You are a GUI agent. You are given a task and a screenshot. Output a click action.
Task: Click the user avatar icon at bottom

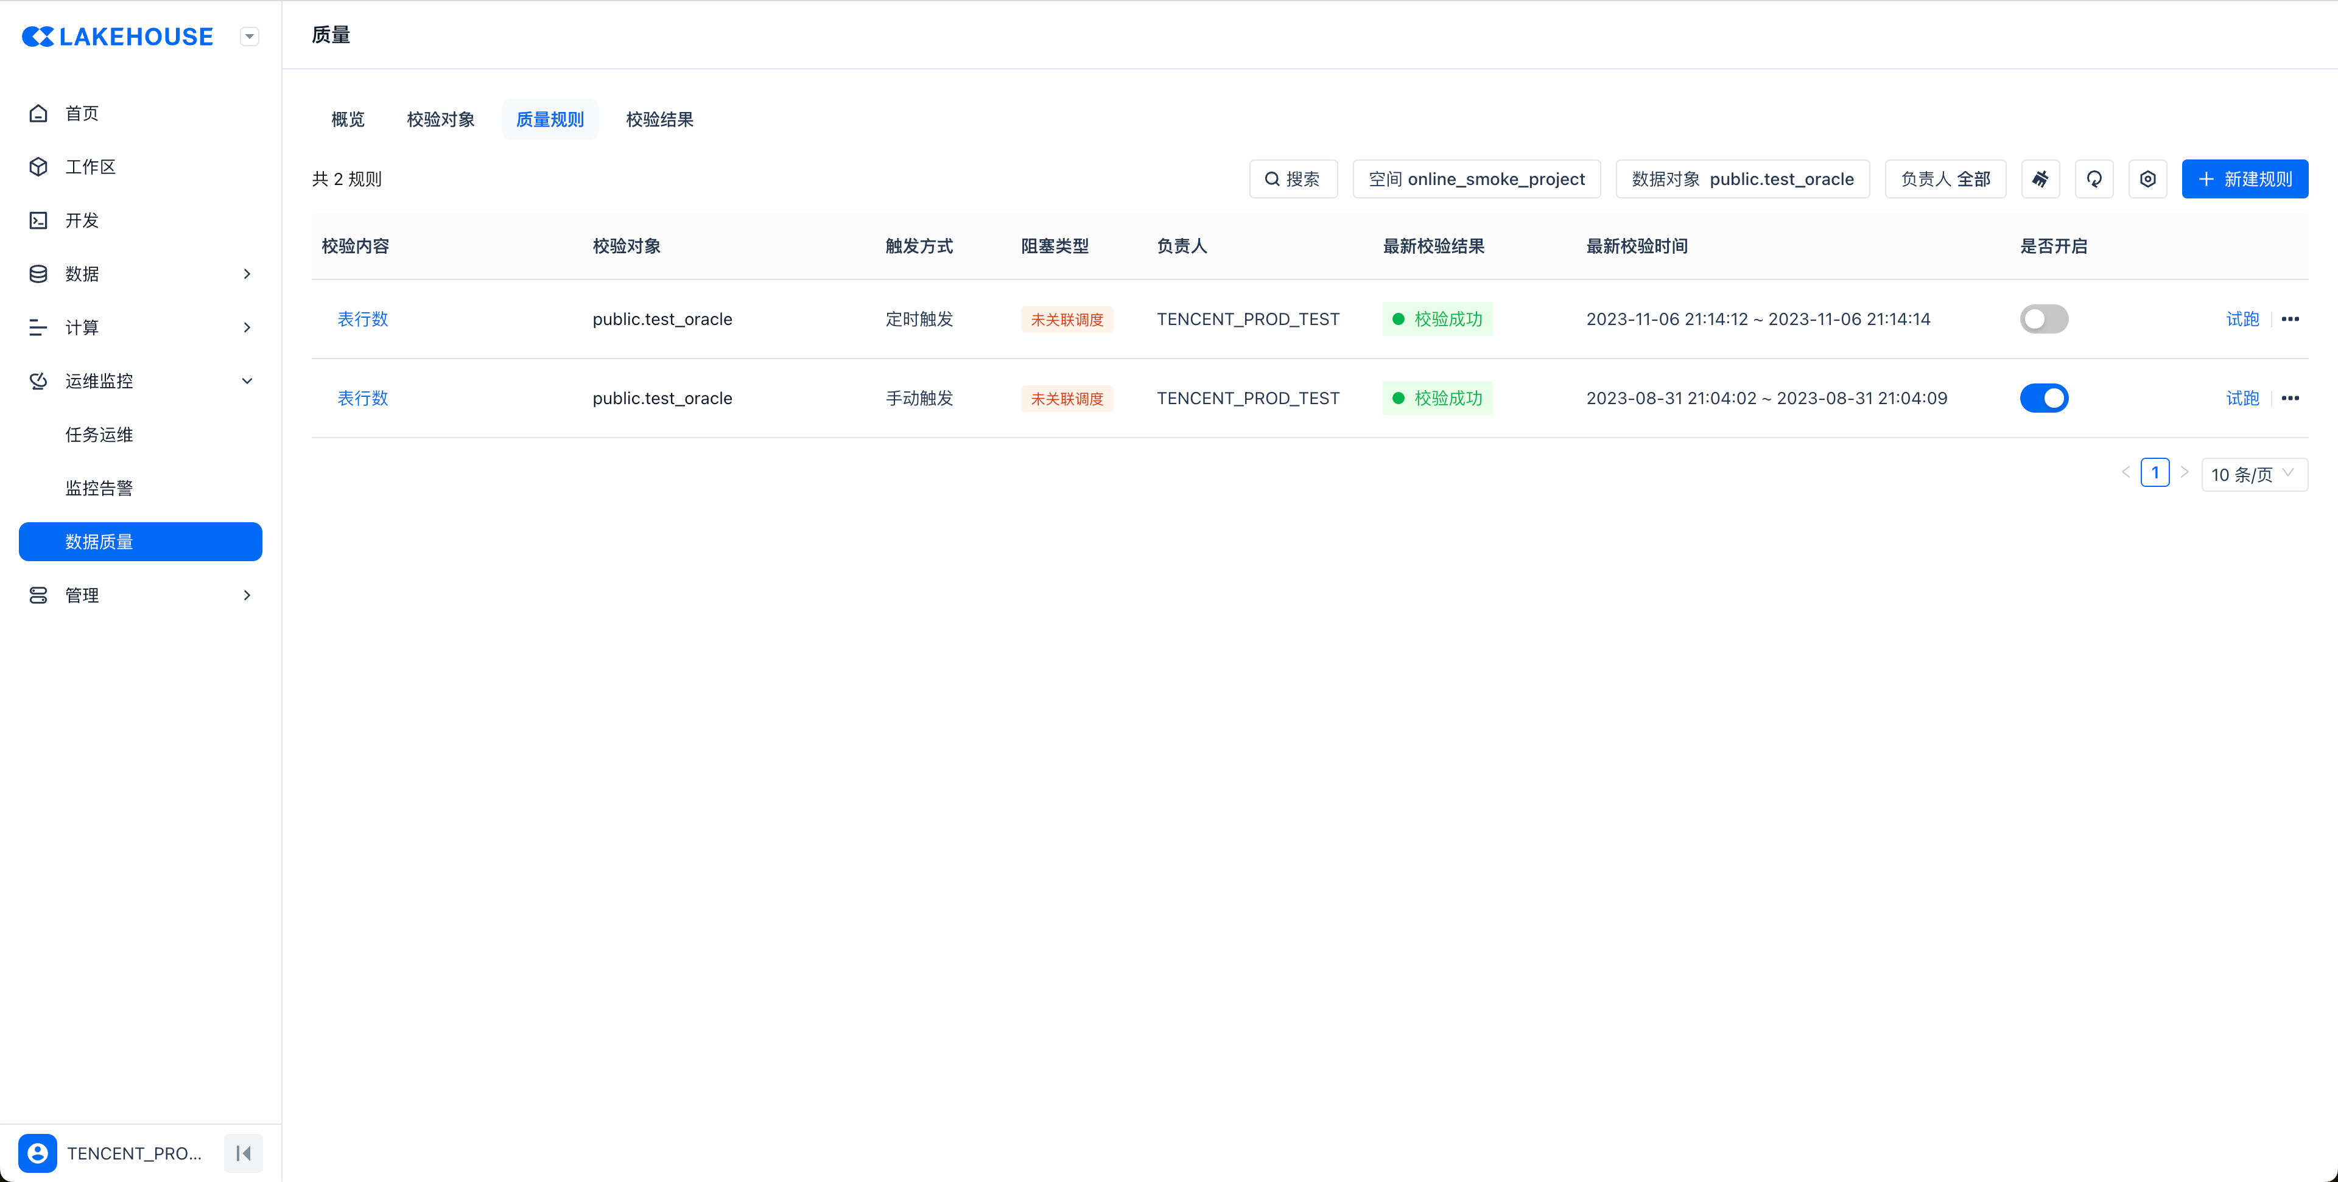tap(37, 1153)
